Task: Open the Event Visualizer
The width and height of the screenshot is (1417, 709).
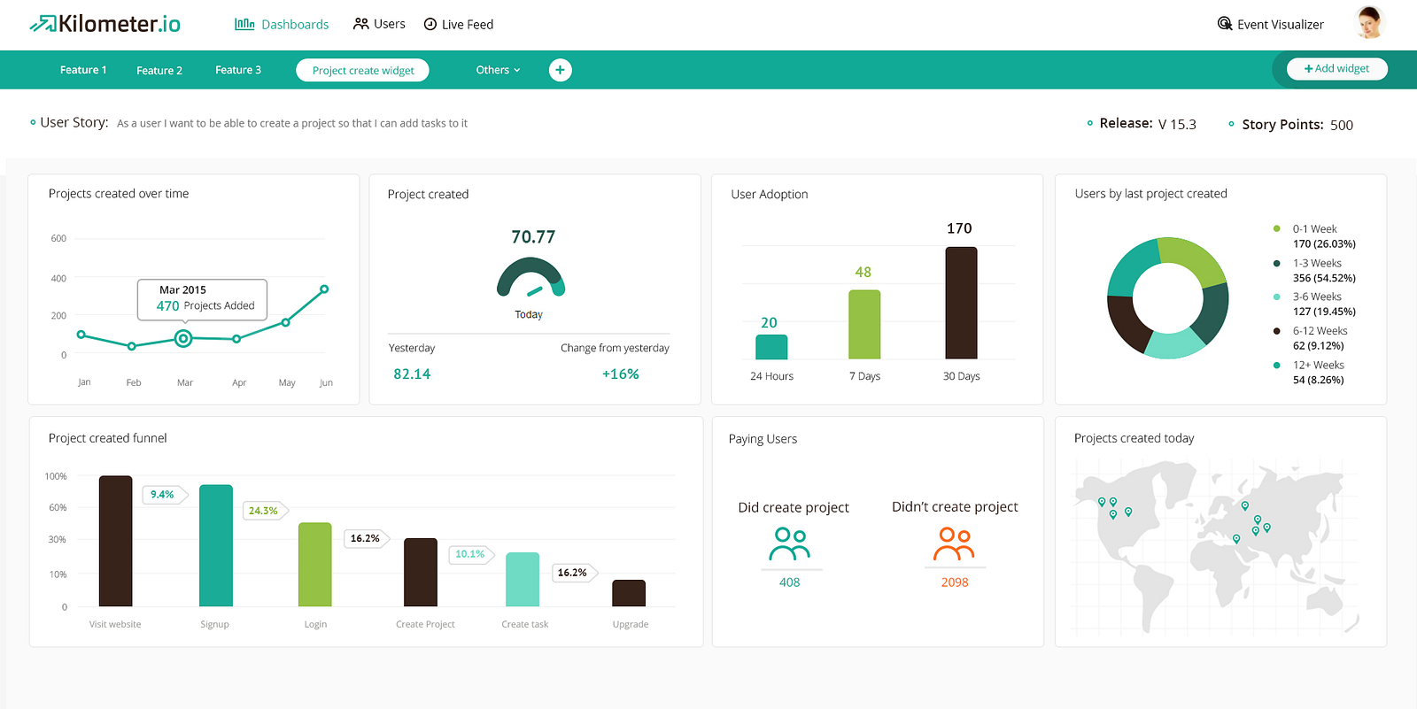Action: tap(1271, 24)
